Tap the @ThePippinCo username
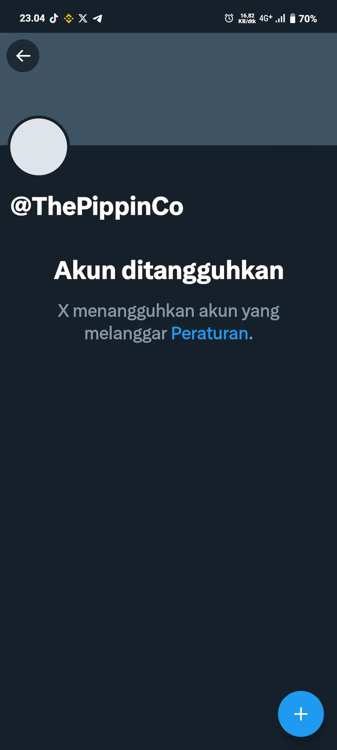337x750 pixels. pyautogui.click(x=97, y=206)
